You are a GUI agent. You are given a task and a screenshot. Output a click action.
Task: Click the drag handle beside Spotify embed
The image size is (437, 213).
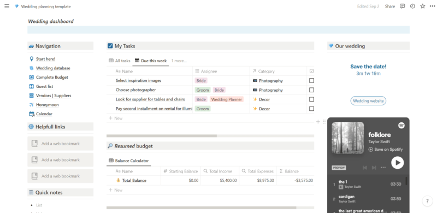click(324, 122)
